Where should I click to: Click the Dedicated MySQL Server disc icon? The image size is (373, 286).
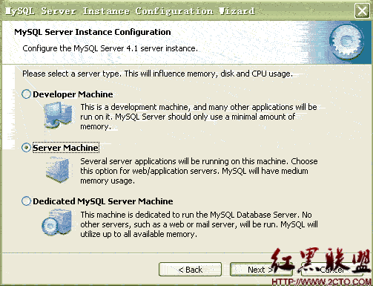point(56,222)
